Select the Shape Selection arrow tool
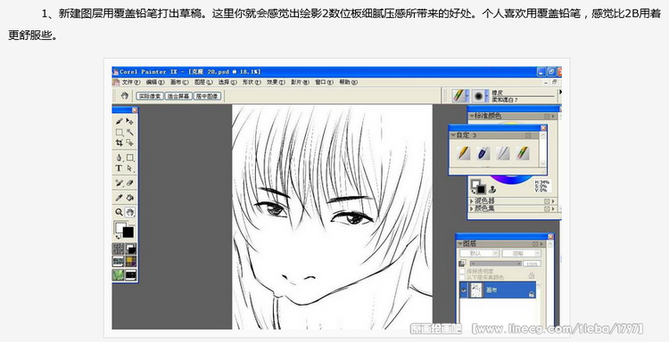 click(130, 167)
